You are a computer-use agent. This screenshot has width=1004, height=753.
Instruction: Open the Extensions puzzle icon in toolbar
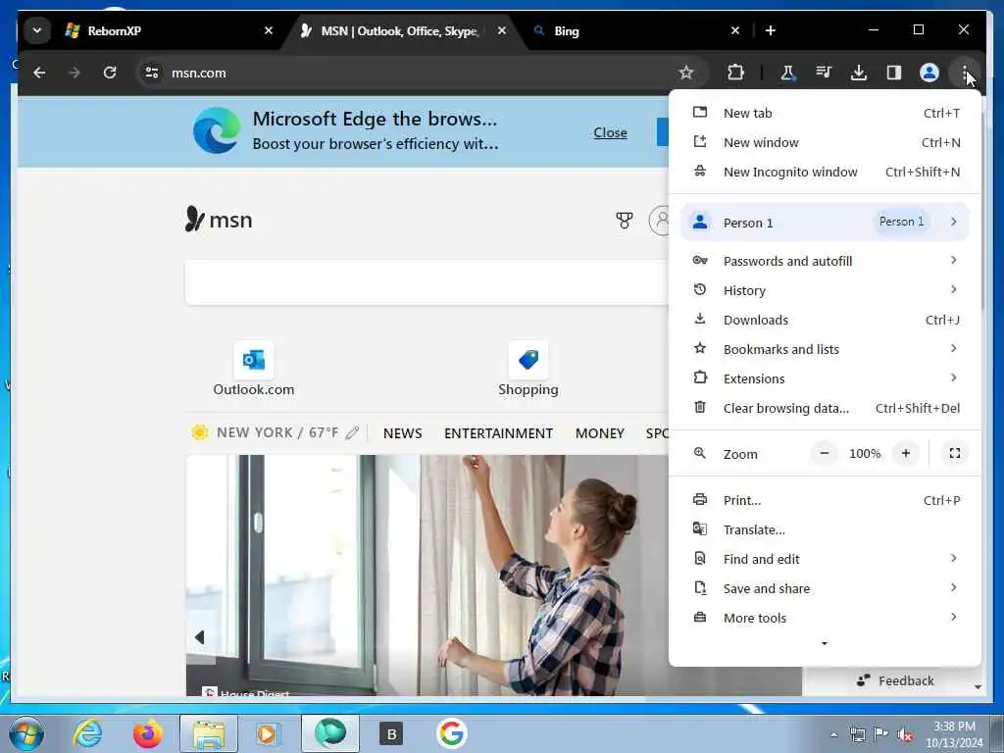[x=735, y=73]
